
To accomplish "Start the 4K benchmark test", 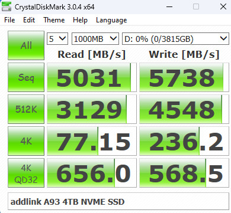I will click(26, 141).
